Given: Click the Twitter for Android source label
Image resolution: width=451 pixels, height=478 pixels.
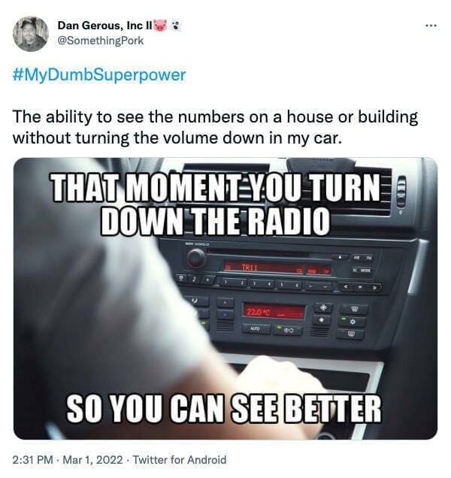Looking at the screenshot, I should point(180,459).
